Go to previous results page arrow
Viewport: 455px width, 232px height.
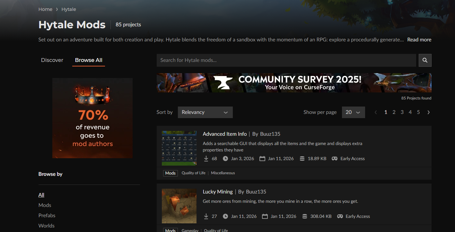pyautogui.click(x=376, y=112)
